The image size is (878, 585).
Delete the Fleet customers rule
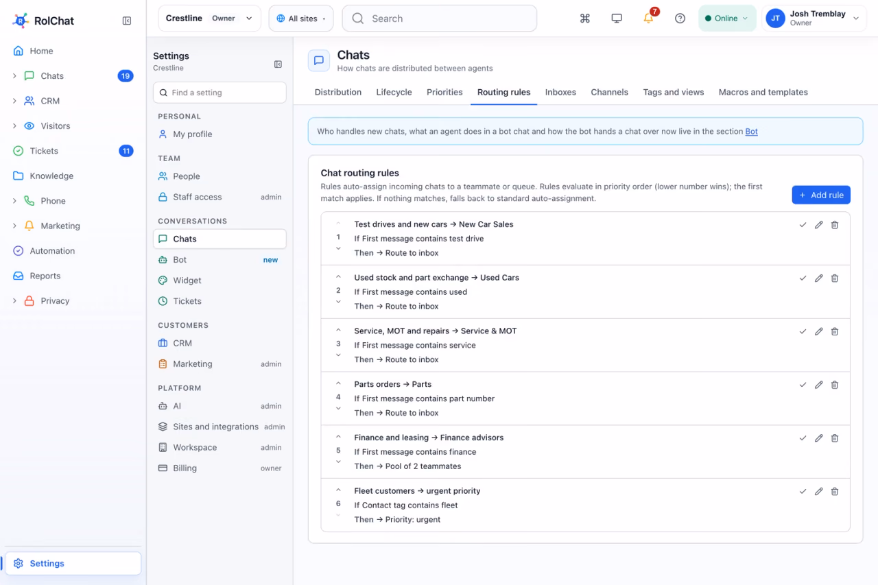[x=835, y=492]
